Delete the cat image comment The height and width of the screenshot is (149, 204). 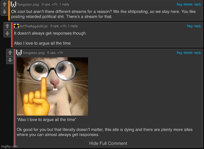click(x=188, y=53)
